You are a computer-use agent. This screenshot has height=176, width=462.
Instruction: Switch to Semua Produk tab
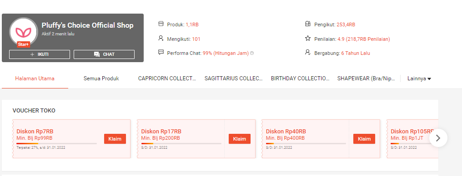[101, 78]
